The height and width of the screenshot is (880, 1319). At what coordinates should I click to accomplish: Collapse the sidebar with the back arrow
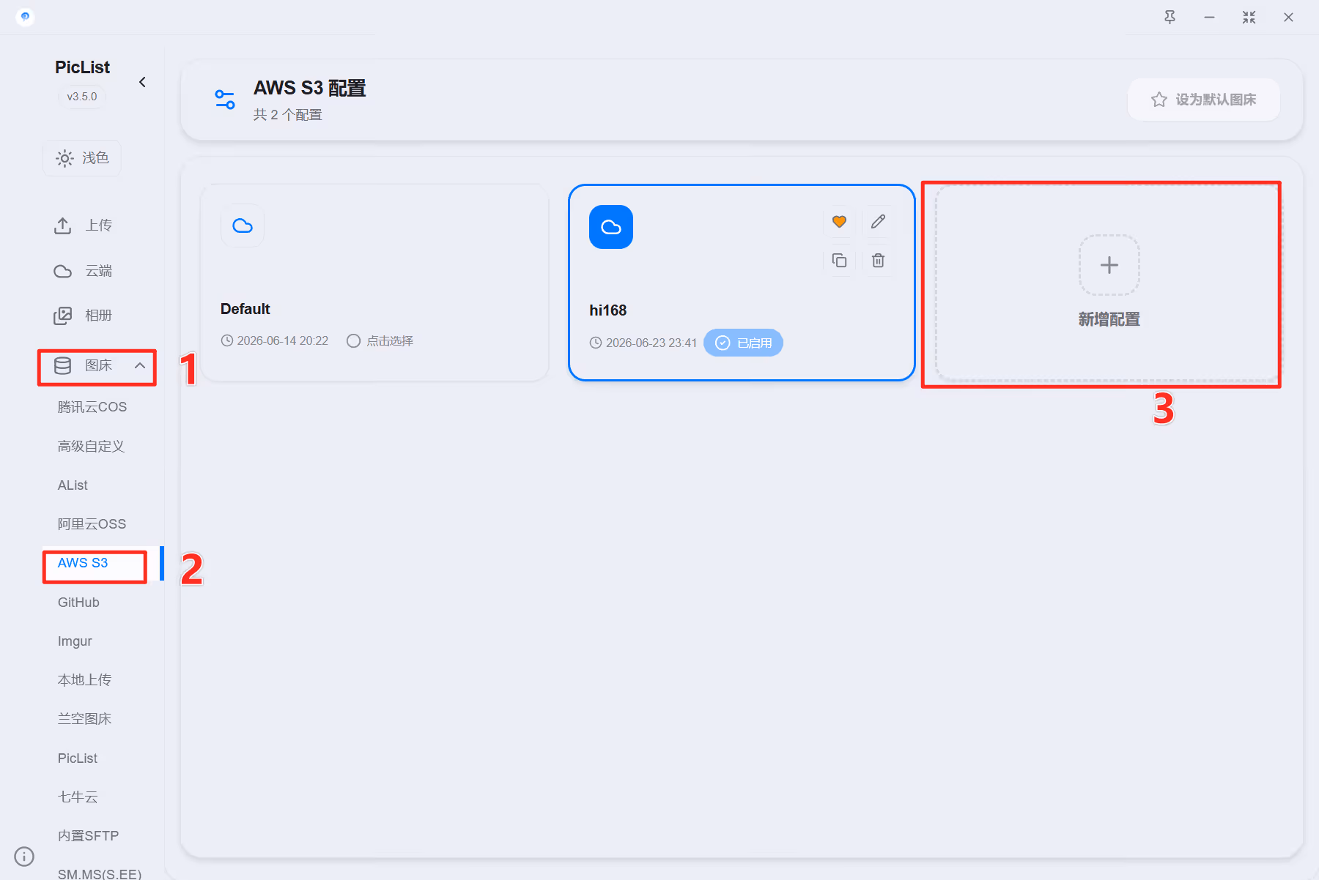click(x=142, y=82)
